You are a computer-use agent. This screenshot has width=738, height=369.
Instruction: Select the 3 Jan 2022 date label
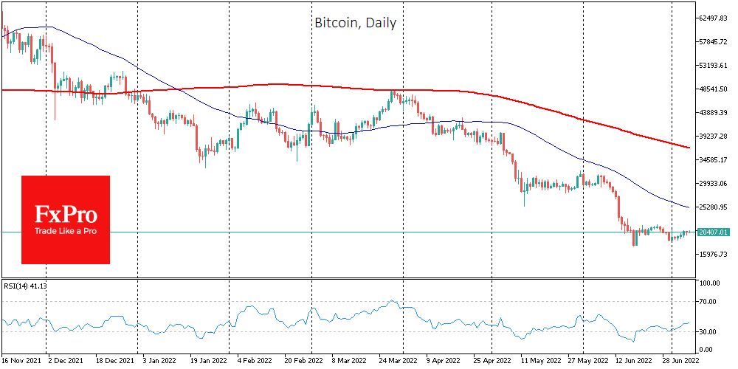(x=159, y=361)
